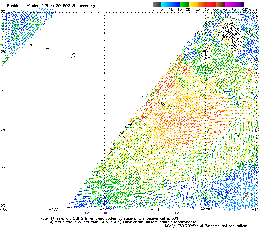Click the '45' legend scale label
The image size is (259, 228).
coord(233,9)
